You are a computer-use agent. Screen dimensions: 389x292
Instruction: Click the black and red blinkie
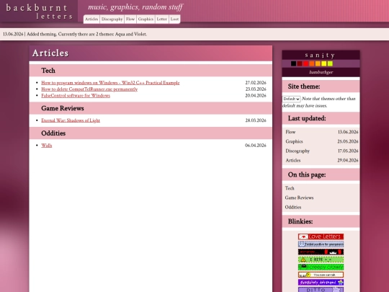[321, 252]
